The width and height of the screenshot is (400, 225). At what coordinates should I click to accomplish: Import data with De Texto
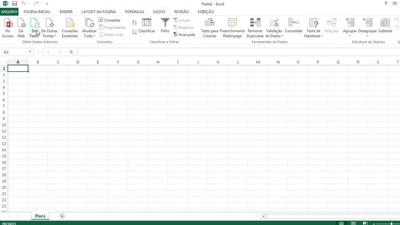coord(34,28)
